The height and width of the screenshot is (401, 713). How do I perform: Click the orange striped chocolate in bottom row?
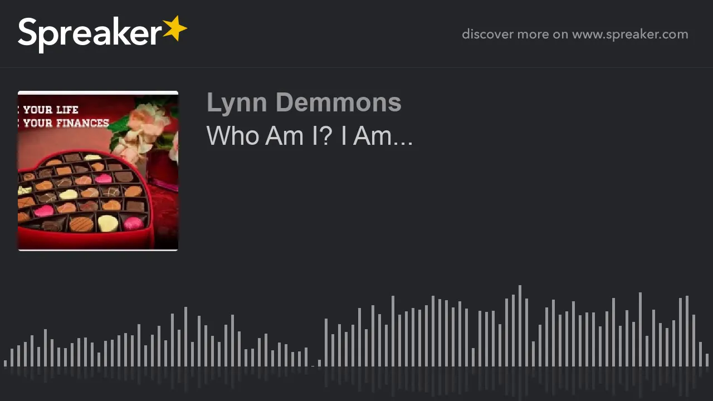[81, 224]
